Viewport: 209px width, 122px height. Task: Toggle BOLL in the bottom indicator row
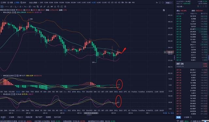pyautogui.click(x=79, y=110)
